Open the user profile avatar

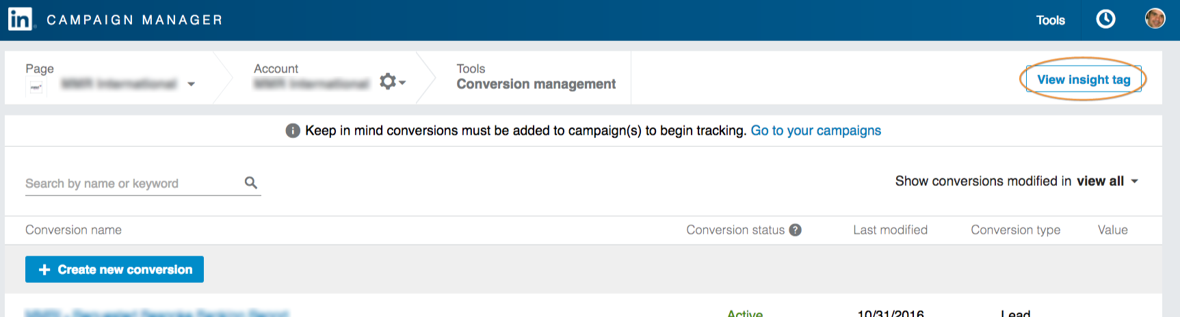pyautogui.click(x=1155, y=18)
